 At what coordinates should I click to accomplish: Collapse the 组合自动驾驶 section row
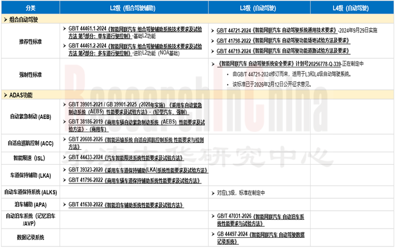coord(197,20)
